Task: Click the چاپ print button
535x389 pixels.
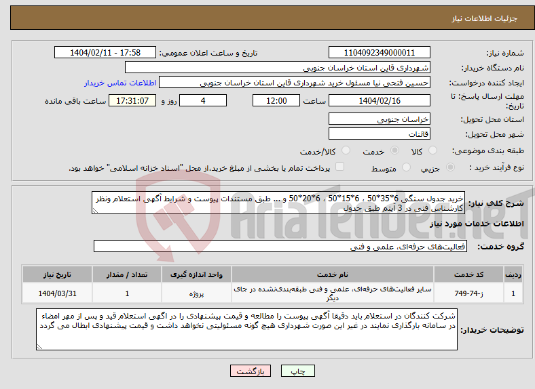Action: [x=298, y=371]
